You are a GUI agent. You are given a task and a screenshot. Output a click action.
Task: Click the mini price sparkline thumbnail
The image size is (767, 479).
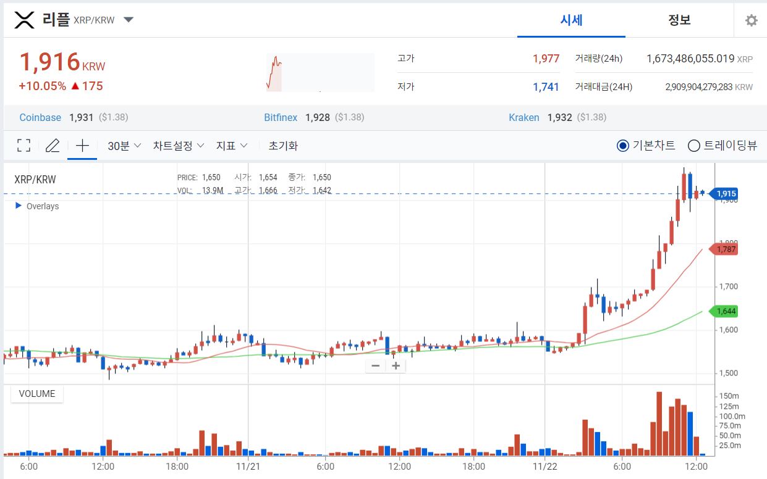pos(320,72)
